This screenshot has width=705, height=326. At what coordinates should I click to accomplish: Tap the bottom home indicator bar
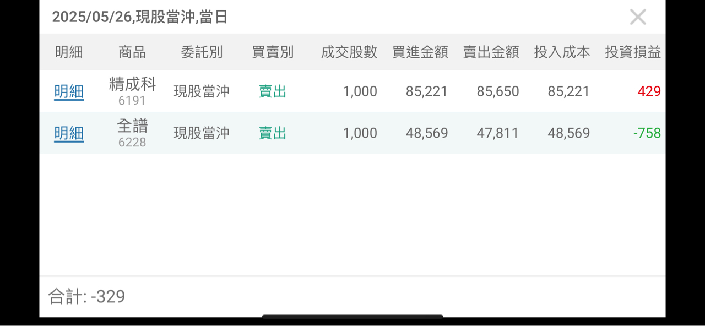tap(352, 317)
